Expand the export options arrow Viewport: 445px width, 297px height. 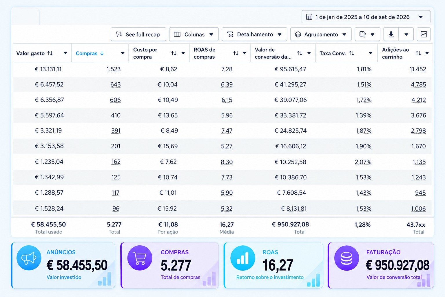point(406,34)
